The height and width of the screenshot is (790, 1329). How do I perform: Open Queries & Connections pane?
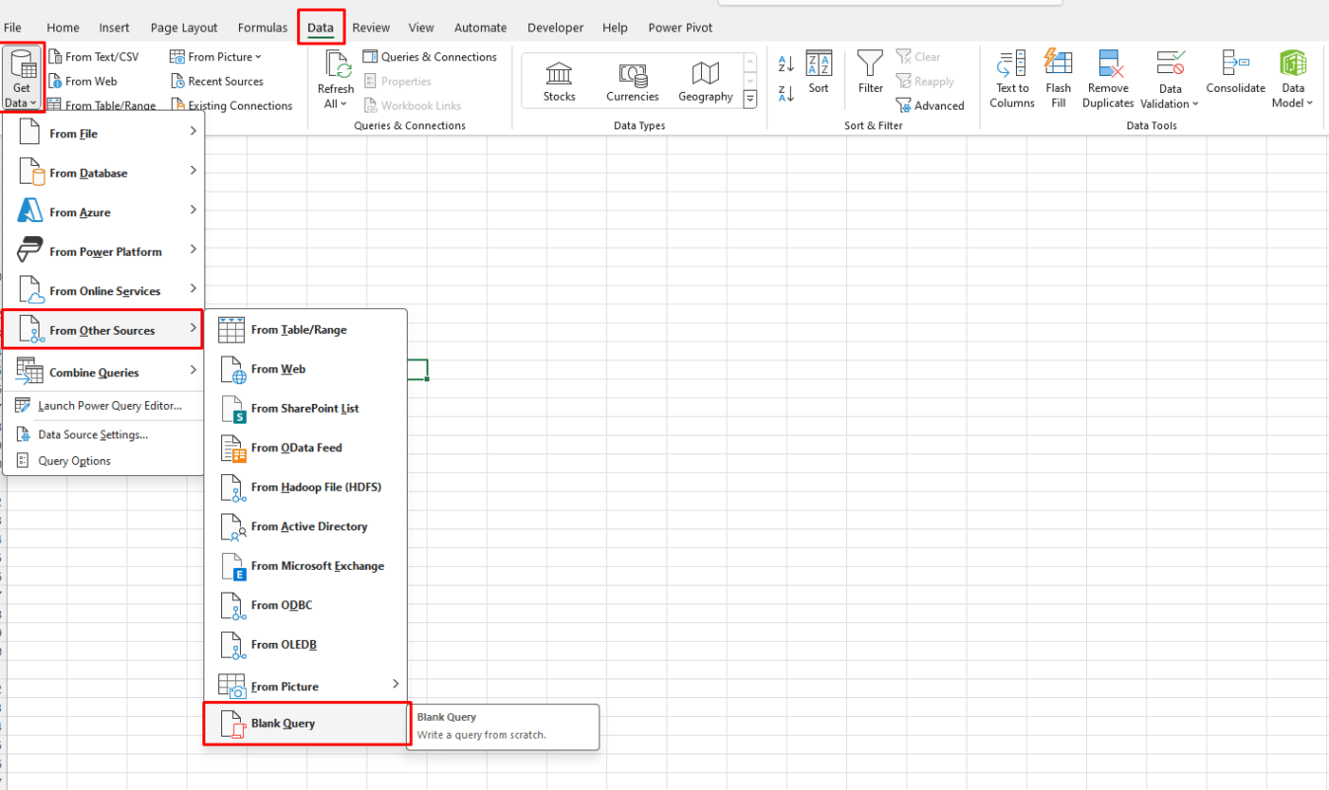tap(430, 57)
